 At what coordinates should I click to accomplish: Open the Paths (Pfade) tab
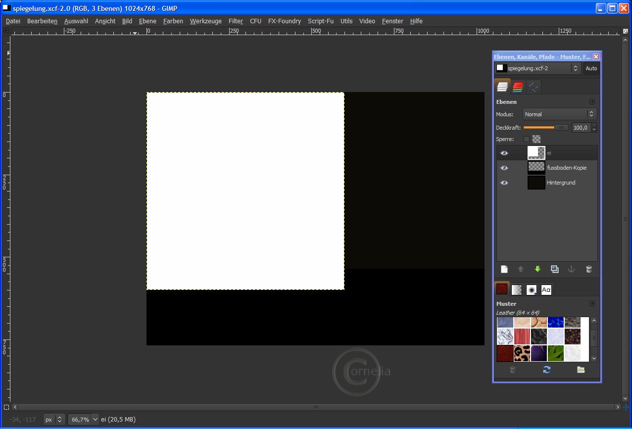coord(533,87)
